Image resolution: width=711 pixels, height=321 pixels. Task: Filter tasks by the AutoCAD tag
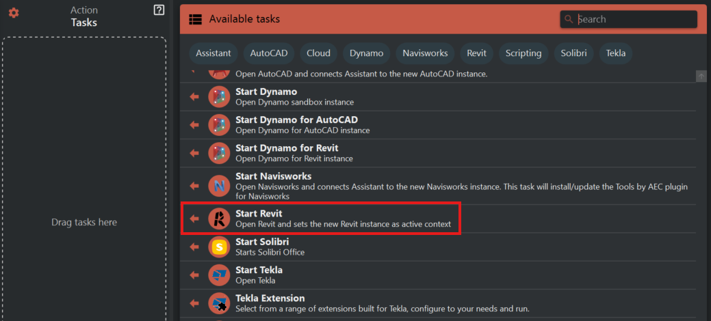(269, 53)
